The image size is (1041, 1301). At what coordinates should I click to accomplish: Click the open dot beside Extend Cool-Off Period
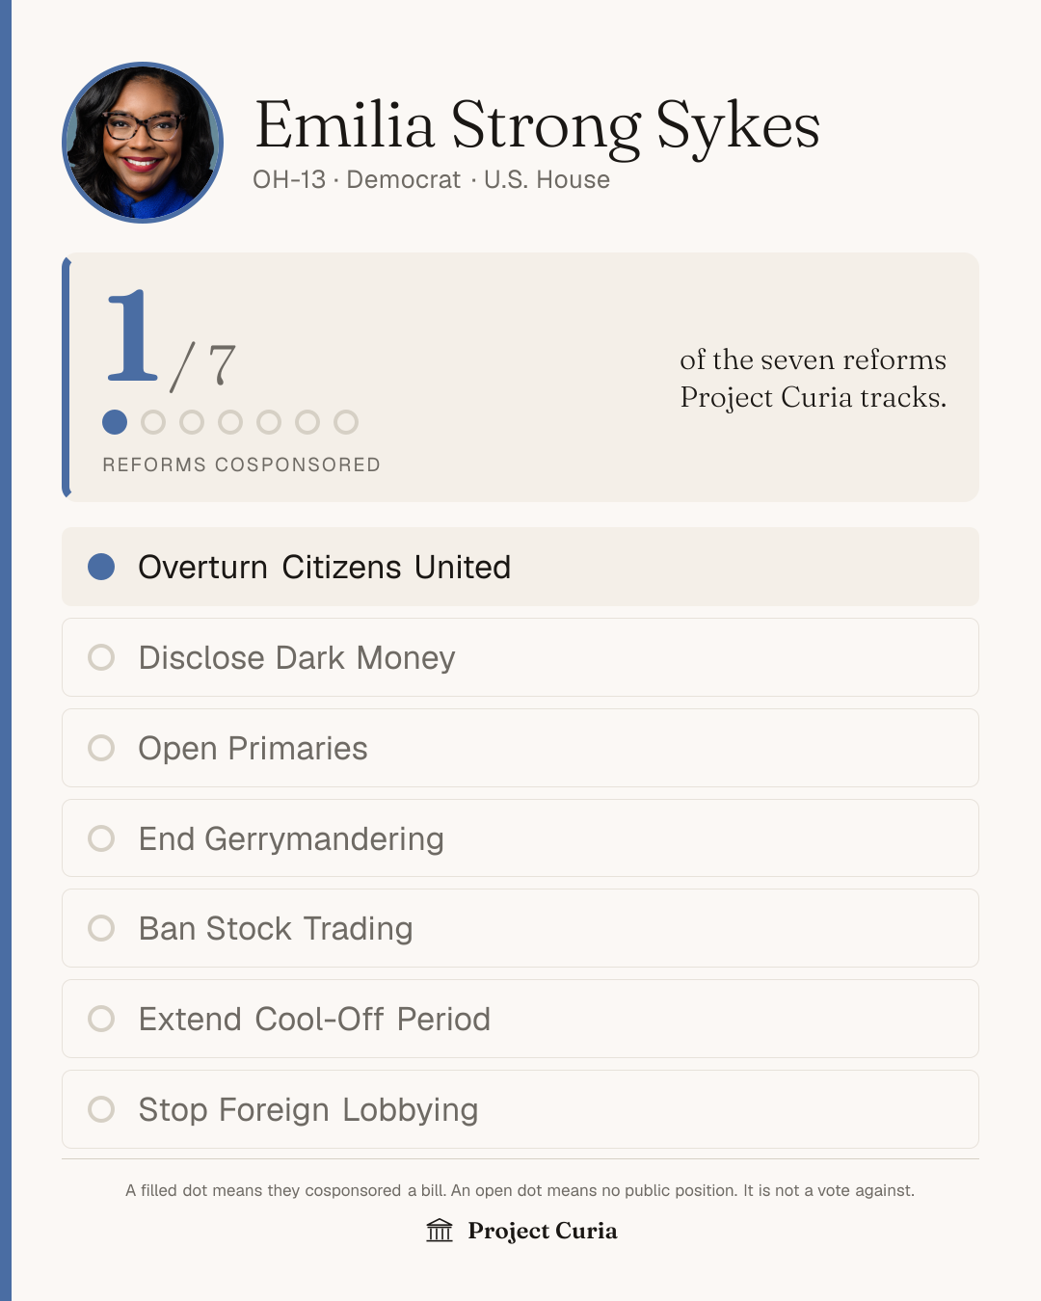click(101, 1019)
